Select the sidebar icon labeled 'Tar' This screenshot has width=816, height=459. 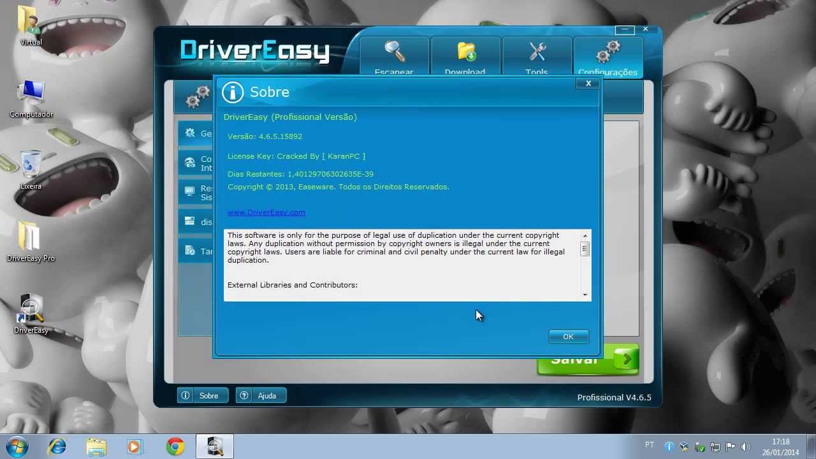click(x=190, y=251)
